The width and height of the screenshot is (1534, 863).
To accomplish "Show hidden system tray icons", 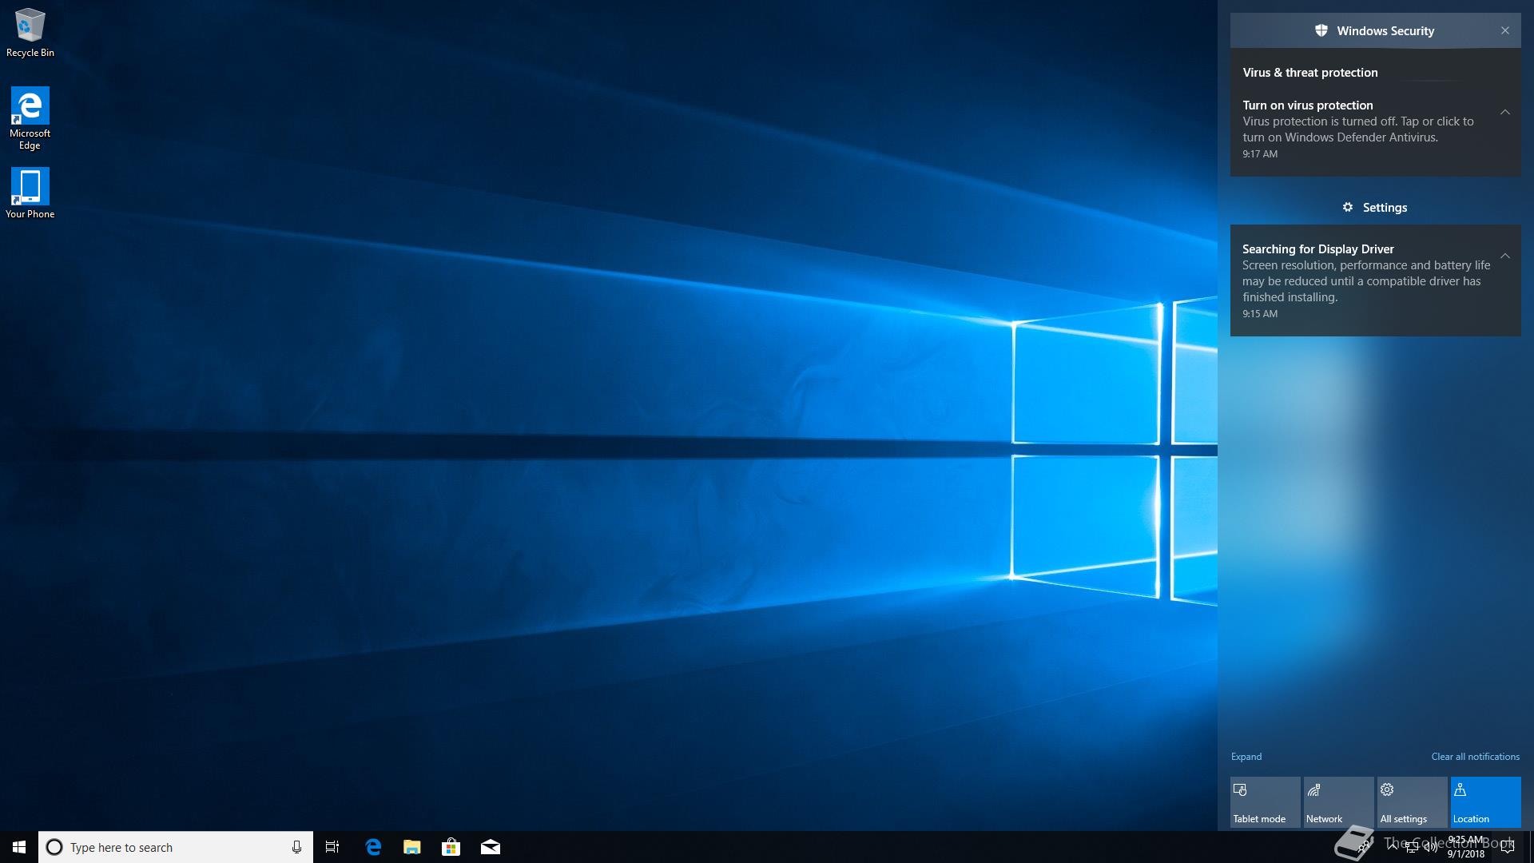I will tap(1393, 846).
